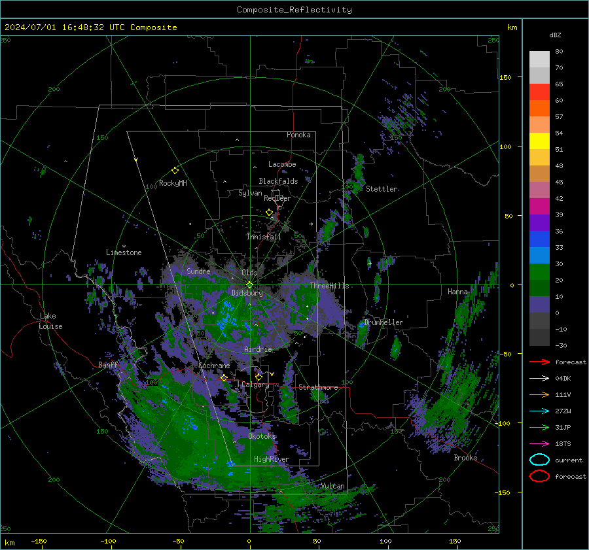Select the RedDeer city label

pos(277,198)
